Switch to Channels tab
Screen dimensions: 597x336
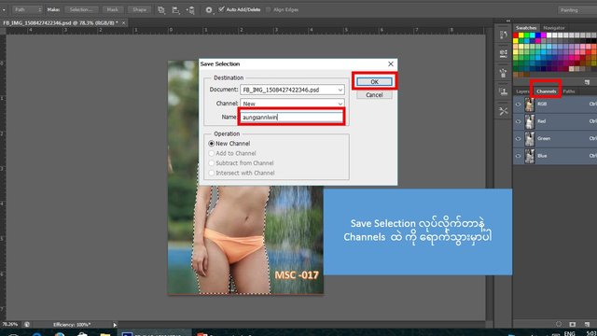click(x=546, y=91)
